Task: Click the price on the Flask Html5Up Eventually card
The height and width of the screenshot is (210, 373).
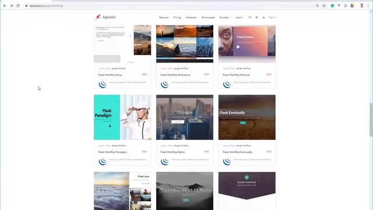Action: tap(269, 152)
